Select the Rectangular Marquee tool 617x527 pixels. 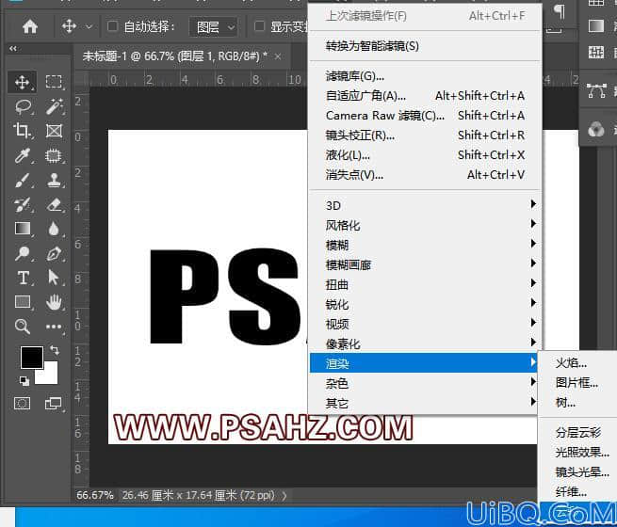tap(54, 82)
